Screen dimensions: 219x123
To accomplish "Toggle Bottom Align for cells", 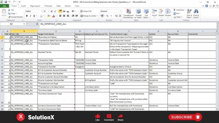I will point(68,11).
